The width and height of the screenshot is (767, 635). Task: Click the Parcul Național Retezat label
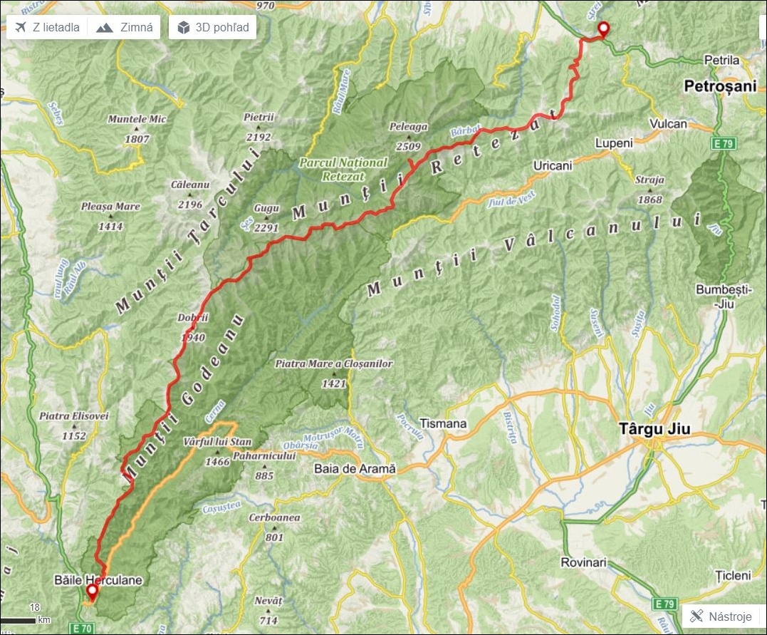pyautogui.click(x=343, y=170)
